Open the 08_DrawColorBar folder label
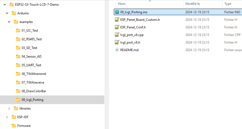 pyautogui.click(x=34, y=91)
